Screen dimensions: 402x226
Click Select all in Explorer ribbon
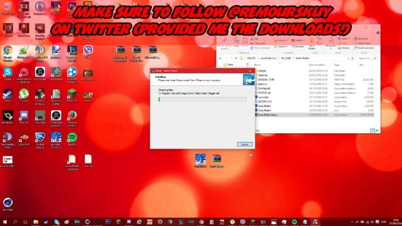click(x=361, y=39)
